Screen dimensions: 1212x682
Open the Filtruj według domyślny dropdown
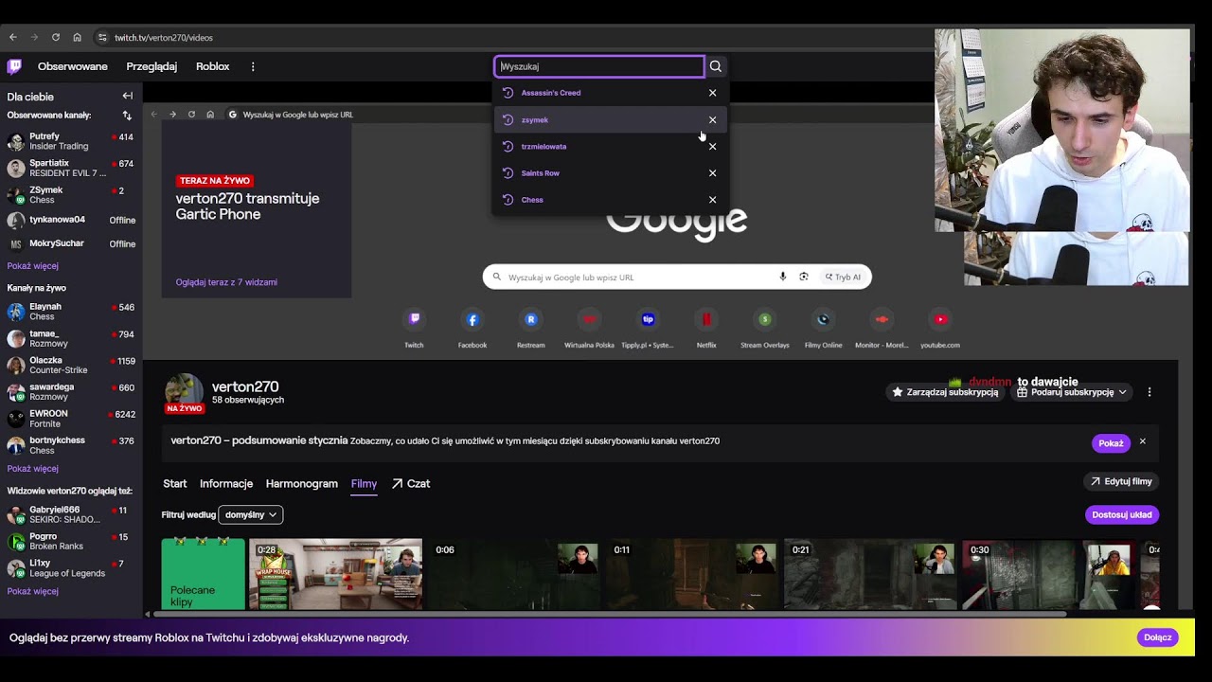pyautogui.click(x=251, y=514)
